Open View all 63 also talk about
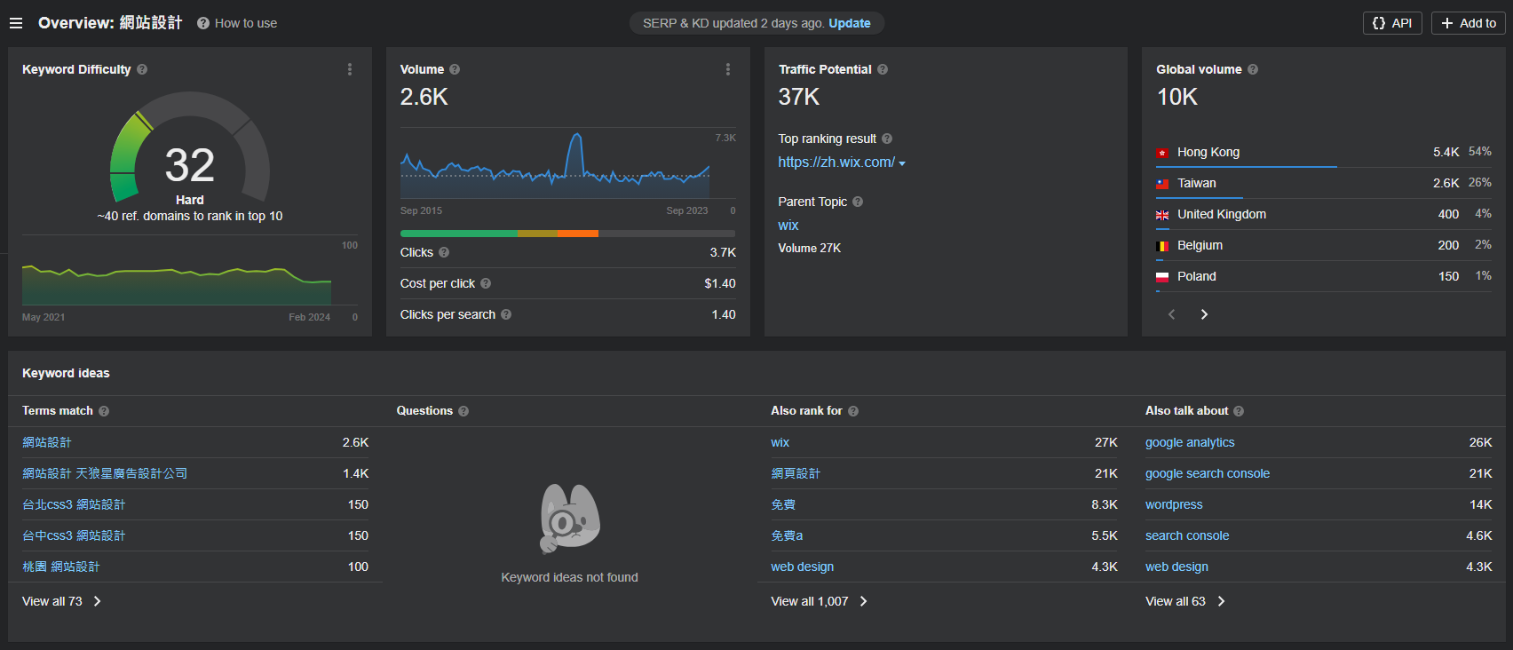1513x650 pixels. (1184, 601)
